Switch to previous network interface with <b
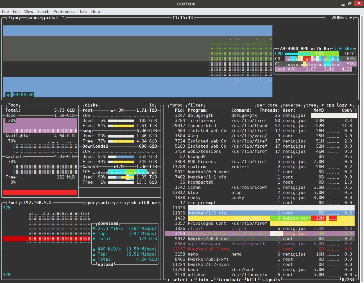Viewport: 364px width, 283px height. [x=134, y=203]
